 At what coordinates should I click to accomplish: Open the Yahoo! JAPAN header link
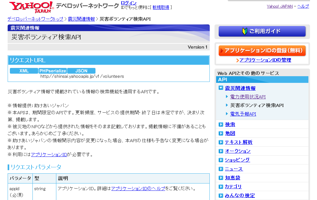click(x=279, y=6)
